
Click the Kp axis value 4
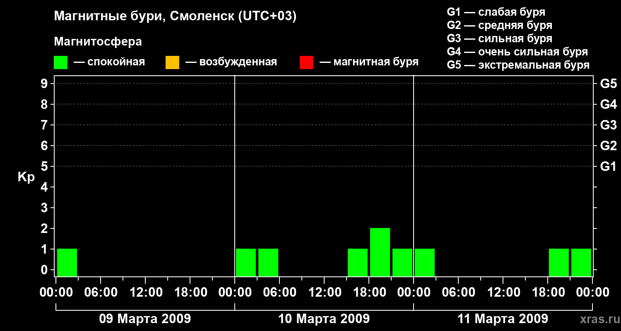(45, 187)
